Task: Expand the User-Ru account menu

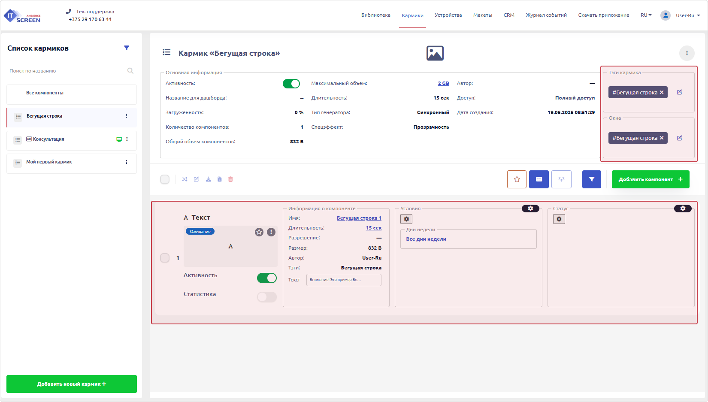Action: tap(687, 15)
